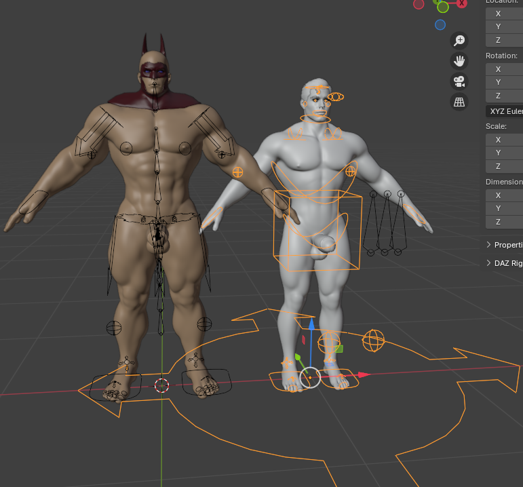Viewport: 523px width, 487px height.
Task: Grab the green Y move arrow handle
Action: pos(298,358)
